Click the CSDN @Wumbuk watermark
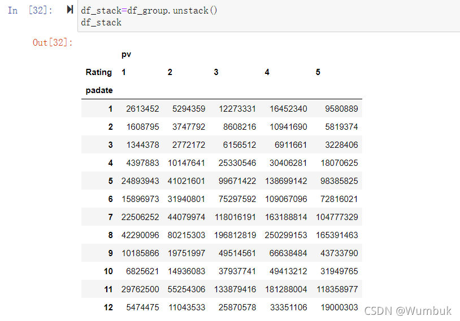The height and width of the screenshot is (321, 460). coord(408,311)
